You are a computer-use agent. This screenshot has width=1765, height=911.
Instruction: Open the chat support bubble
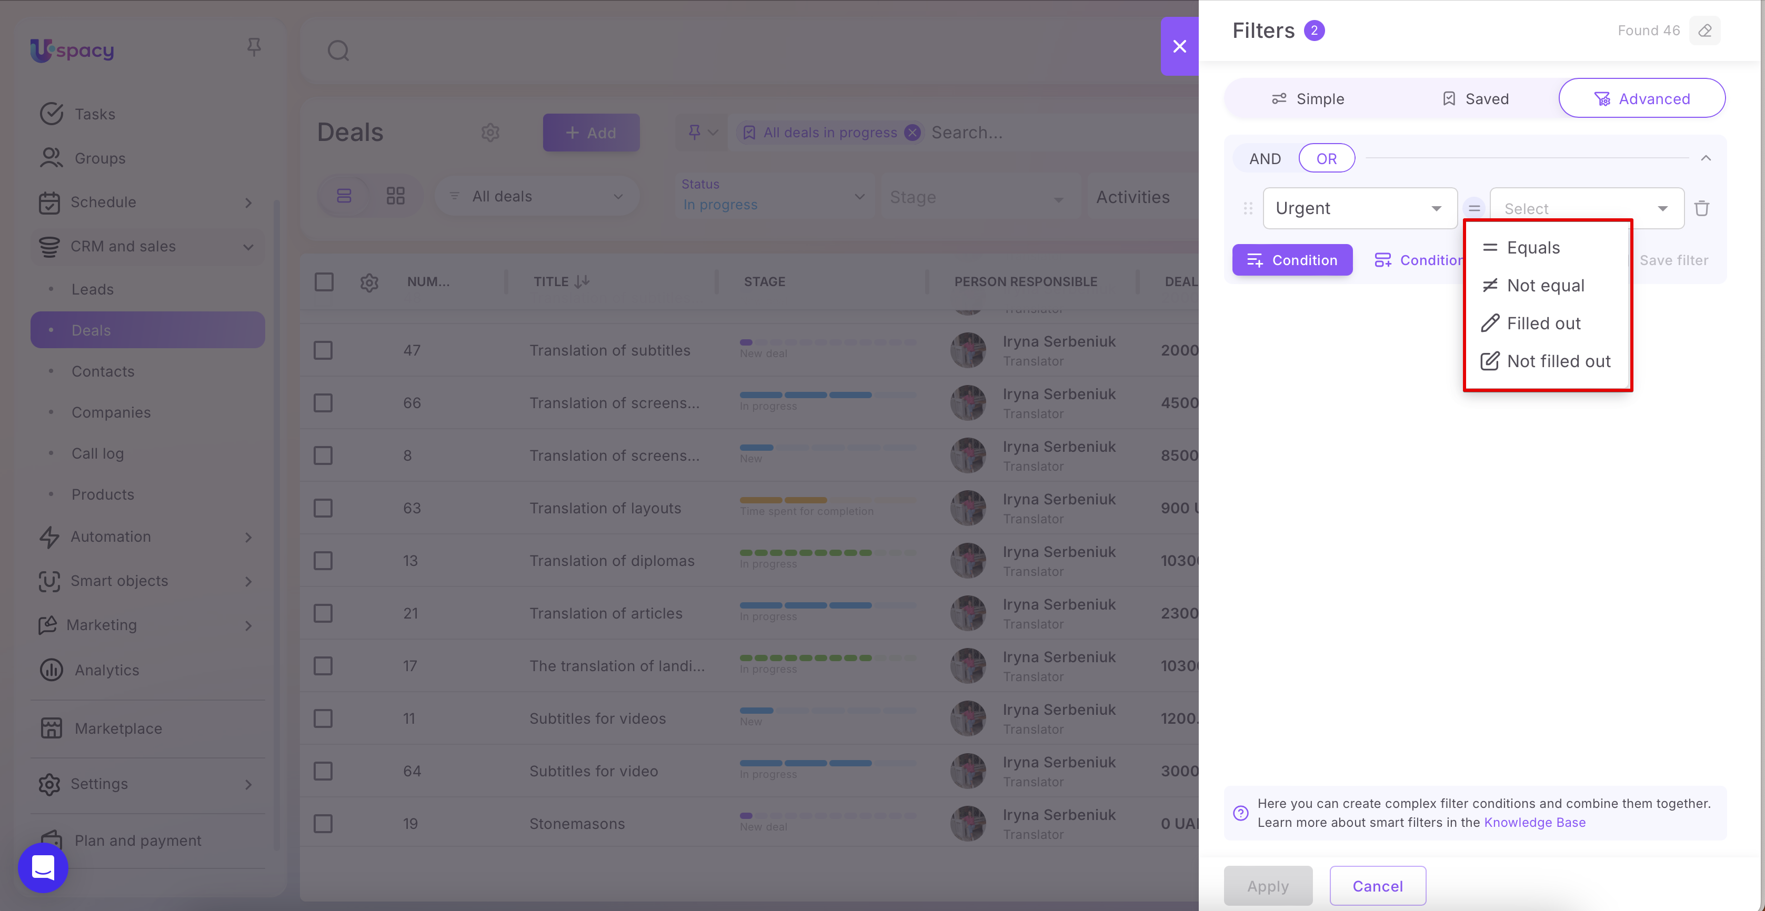pos(43,867)
